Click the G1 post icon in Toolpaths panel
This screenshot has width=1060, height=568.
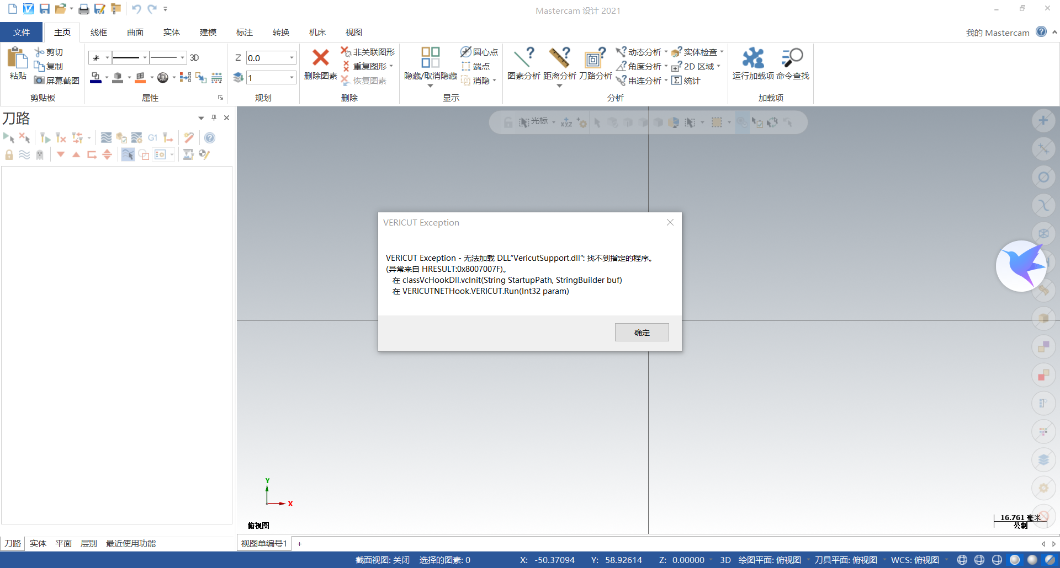152,138
